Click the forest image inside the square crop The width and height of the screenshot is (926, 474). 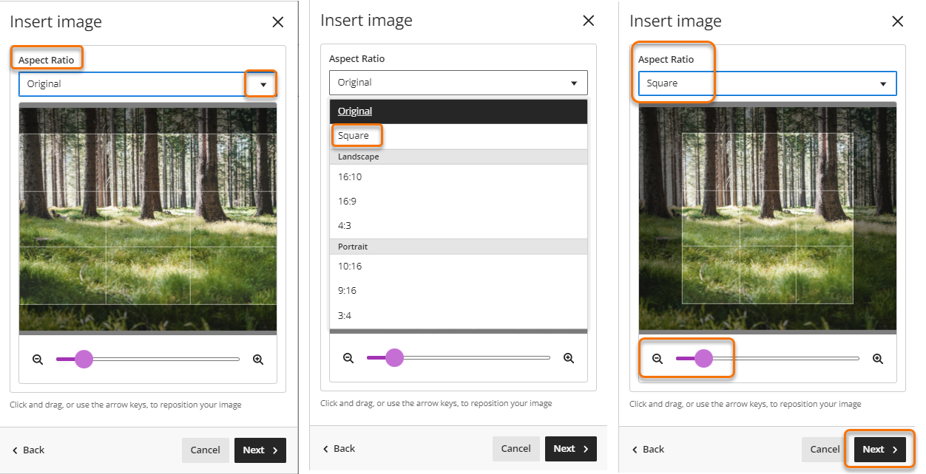click(767, 218)
